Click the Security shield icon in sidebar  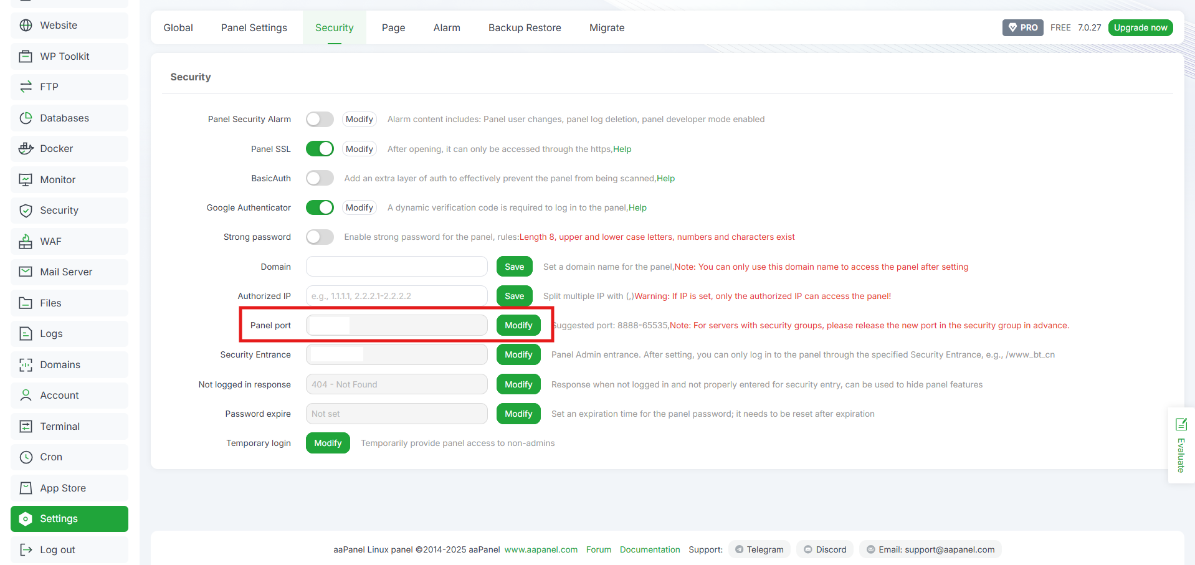pos(26,211)
